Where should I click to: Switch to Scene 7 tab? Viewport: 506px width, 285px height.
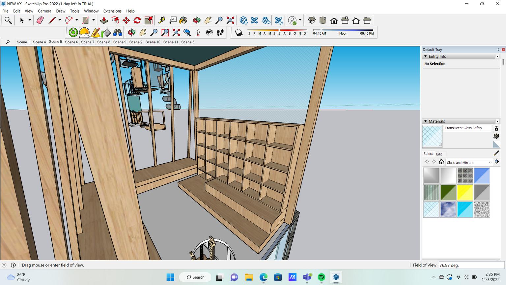pos(88,42)
